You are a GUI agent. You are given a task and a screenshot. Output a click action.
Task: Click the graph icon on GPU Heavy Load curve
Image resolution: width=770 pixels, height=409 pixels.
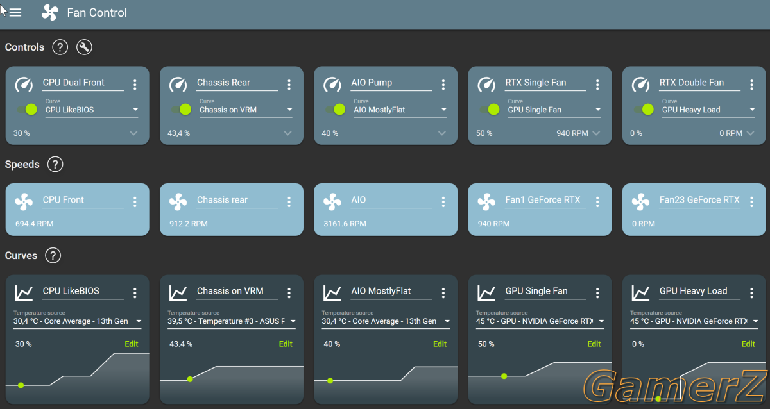click(640, 293)
